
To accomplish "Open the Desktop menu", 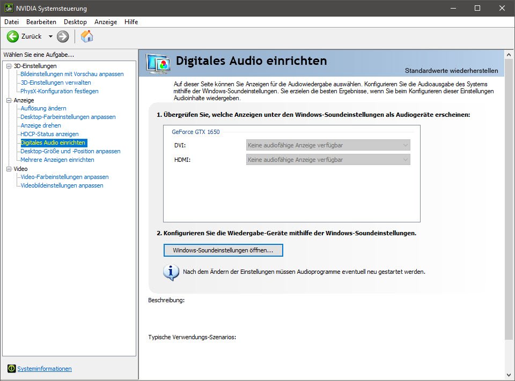I will click(x=75, y=22).
